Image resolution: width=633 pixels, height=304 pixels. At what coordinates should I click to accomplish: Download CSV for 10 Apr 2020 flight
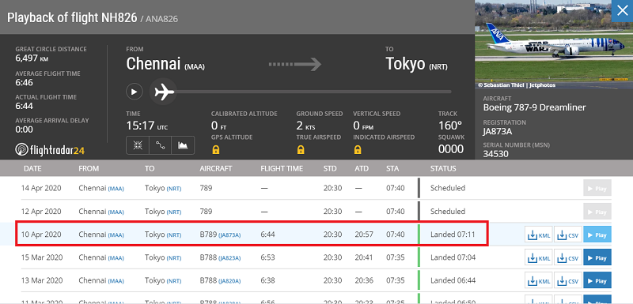(567, 235)
